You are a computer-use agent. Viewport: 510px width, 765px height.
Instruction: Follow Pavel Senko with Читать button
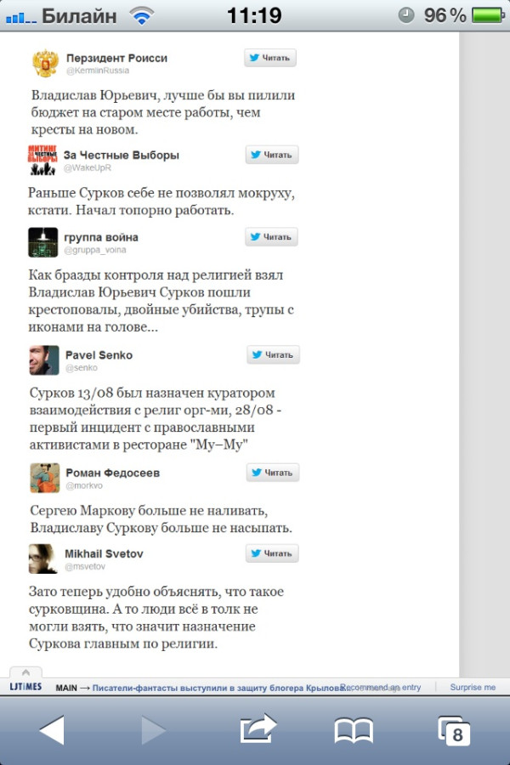[273, 354]
